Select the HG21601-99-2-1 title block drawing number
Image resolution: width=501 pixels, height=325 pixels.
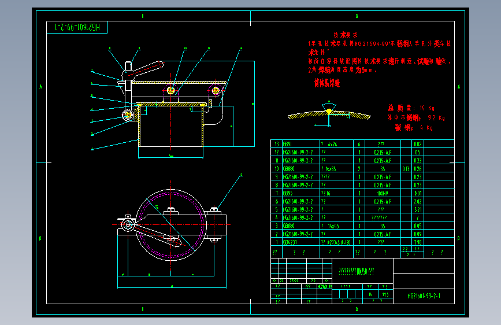click(424, 296)
